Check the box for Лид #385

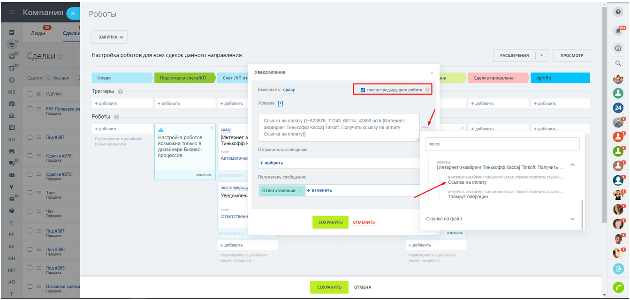[30, 268]
